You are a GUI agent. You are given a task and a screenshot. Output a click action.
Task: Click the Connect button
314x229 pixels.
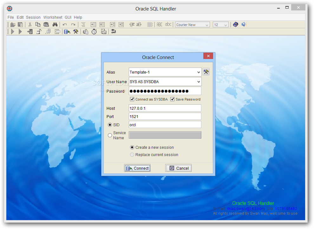[137, 168]
